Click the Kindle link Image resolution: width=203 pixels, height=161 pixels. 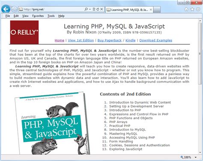(x=130, y=40)
